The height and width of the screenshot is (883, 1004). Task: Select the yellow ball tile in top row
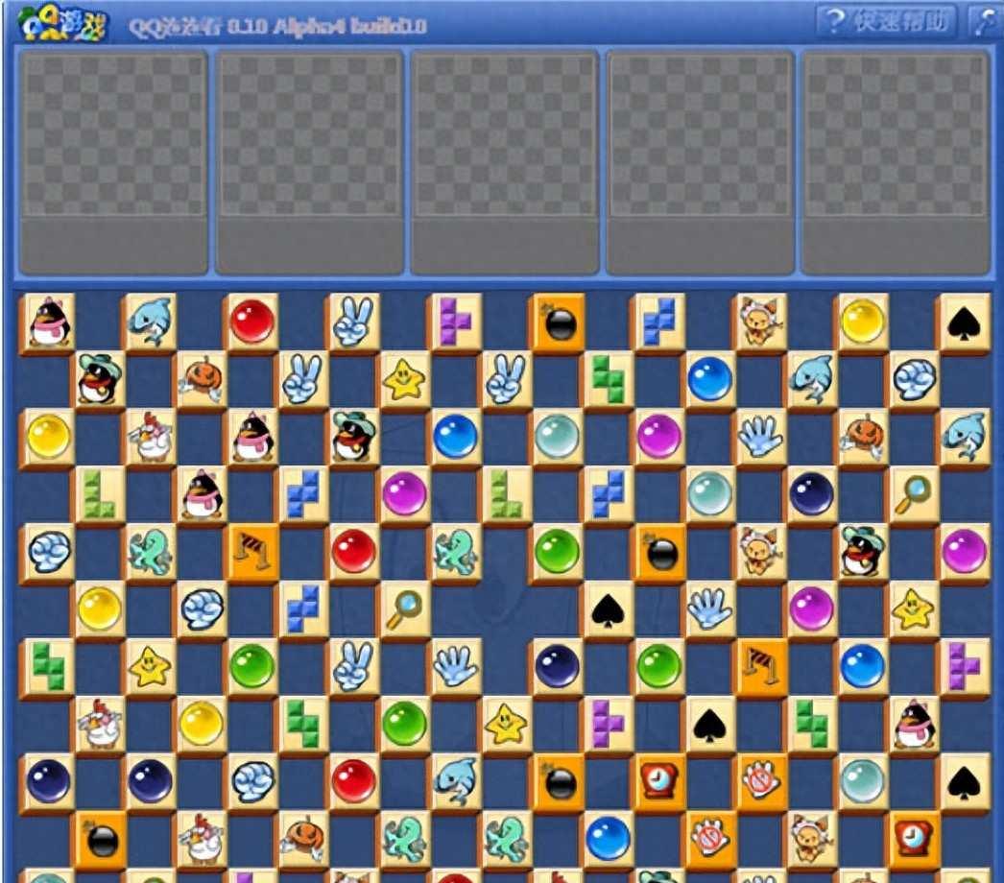[863, 321]
